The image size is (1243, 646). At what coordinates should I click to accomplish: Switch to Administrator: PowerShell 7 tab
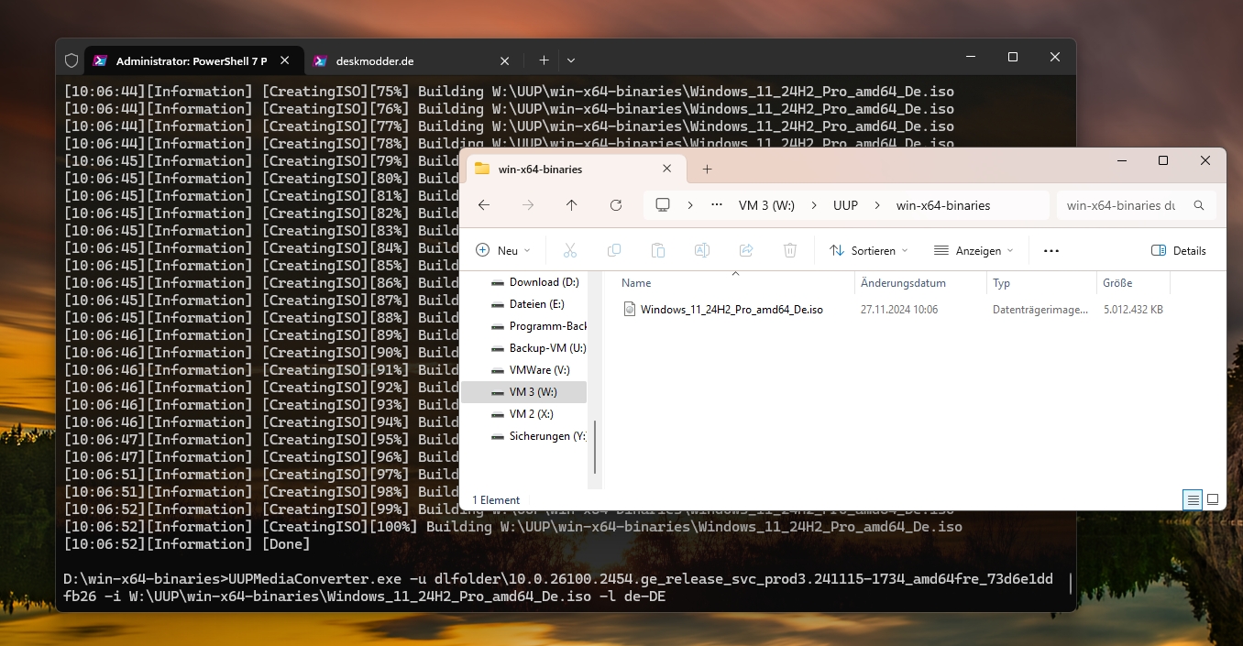(192, 61)
